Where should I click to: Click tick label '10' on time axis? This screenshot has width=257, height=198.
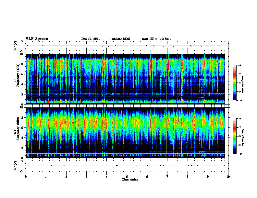pos(228,177)
